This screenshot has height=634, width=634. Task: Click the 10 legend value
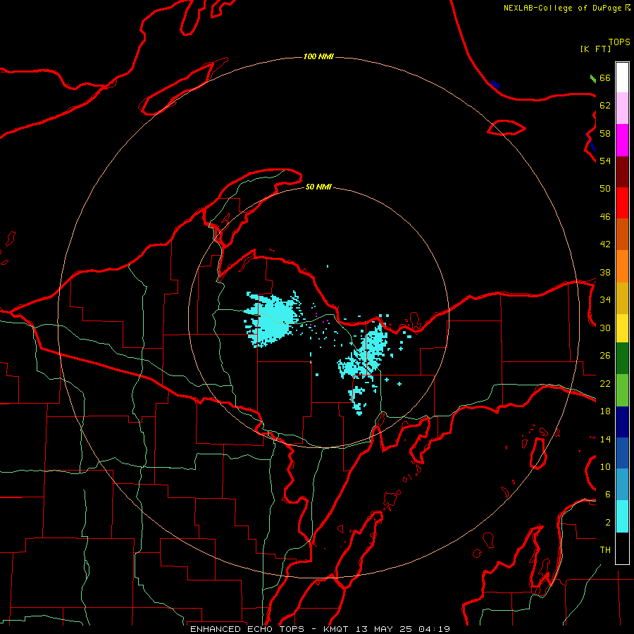605,466
